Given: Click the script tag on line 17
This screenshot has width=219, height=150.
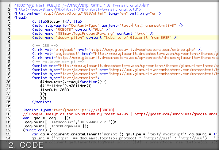Looking at the screenshot, I should (125, 70).
